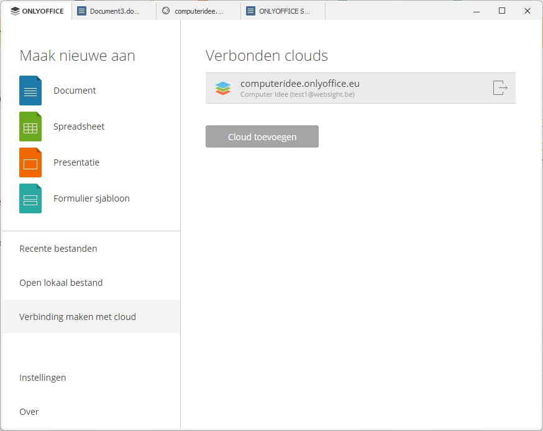Open Recente bestanden in the sidebar
Screen dimensions: 543x431
(x=58, y=249)
